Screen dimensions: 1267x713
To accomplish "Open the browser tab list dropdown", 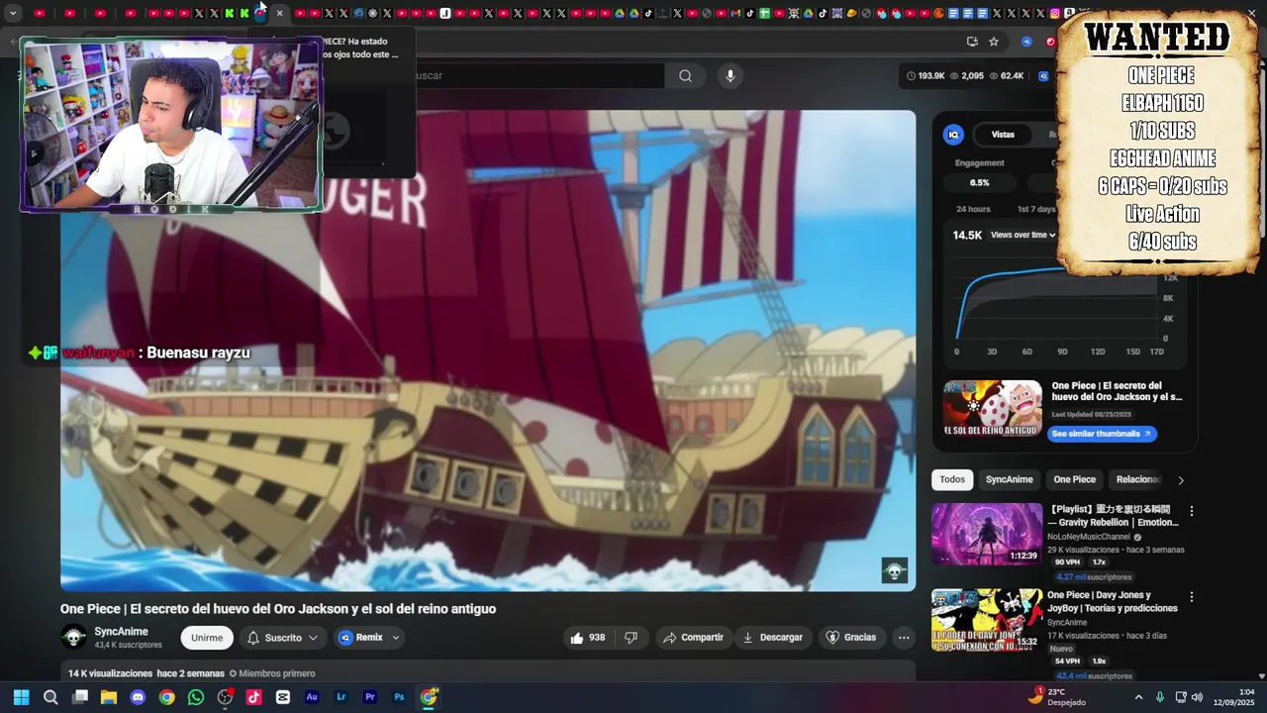I will point(13,13).
